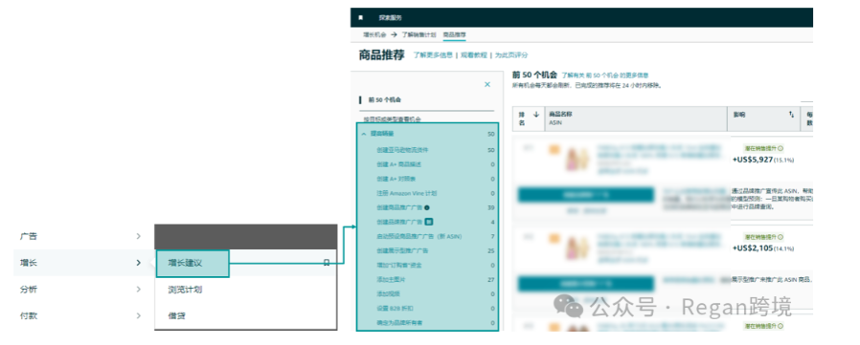
Task: Click the sort arrows in the 影响 column header
Action: point(791,115)
